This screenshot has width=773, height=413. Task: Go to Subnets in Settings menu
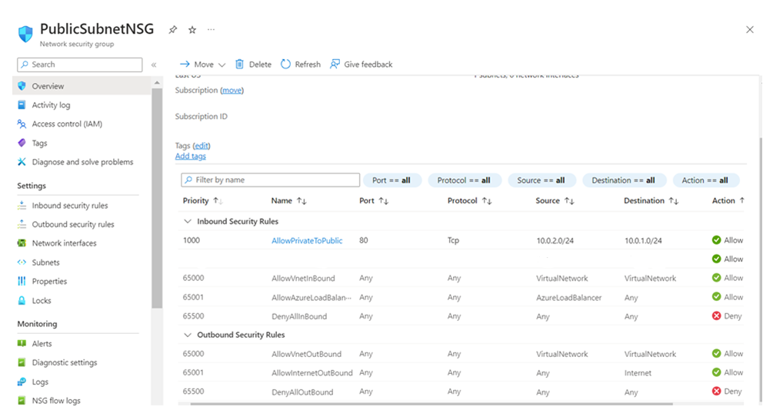click(45, 263)
